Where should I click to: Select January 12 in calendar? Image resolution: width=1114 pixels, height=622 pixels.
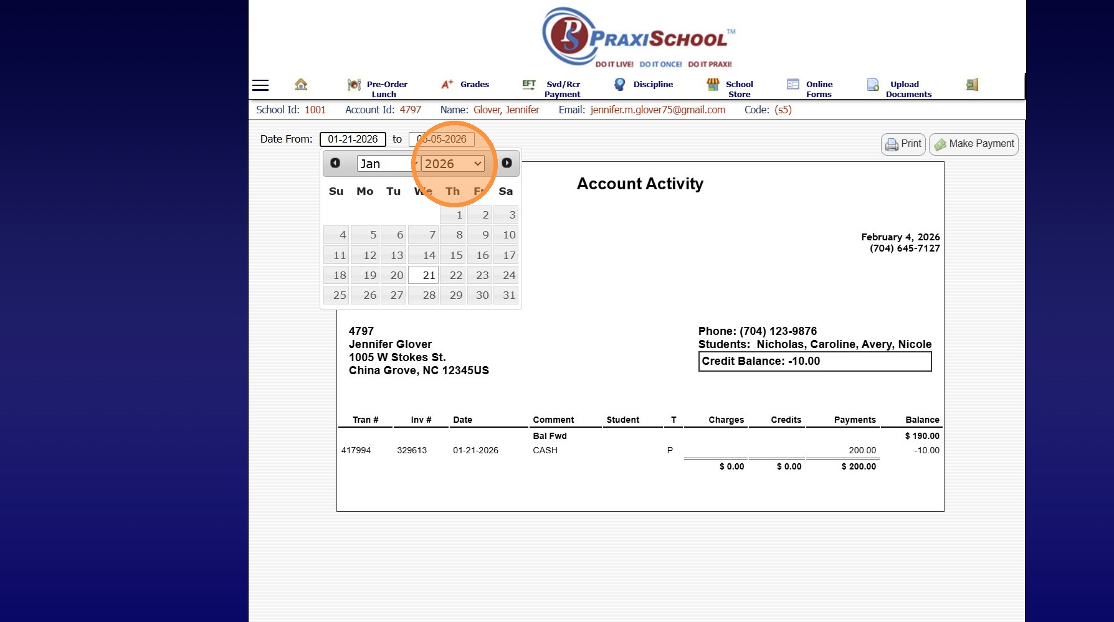(x=366, y=255)
